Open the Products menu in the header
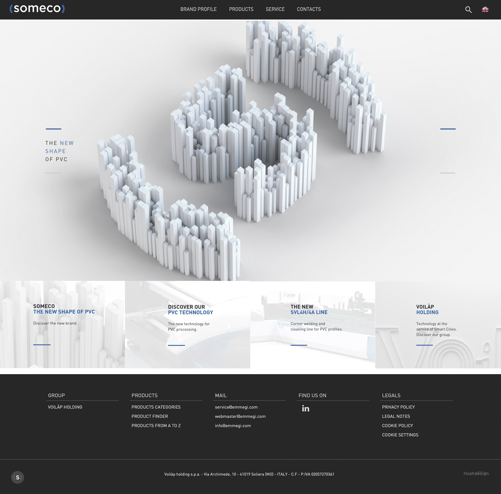The width and height of the screenshot is (501, 494). pyautogui.click(x=241, y=9)
